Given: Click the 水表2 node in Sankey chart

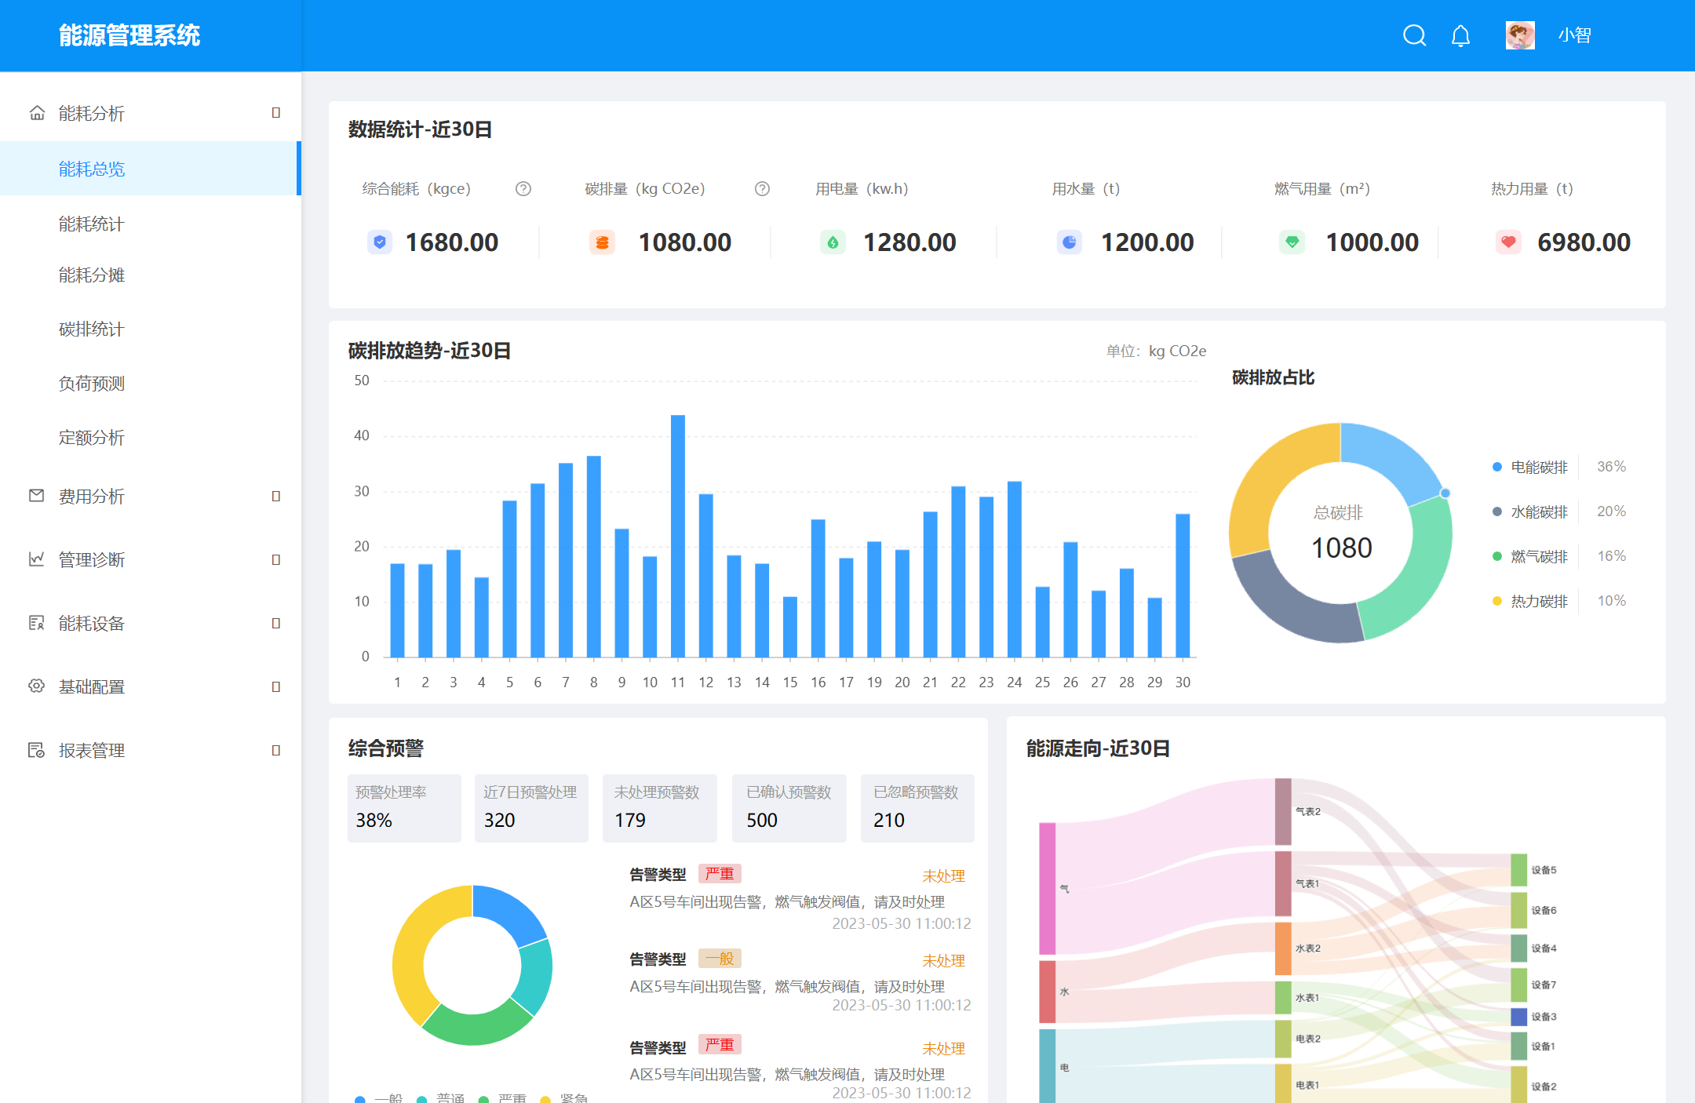Looking at the screenshot, I should click(1283, 948).
